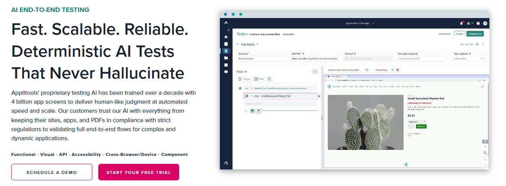Open the Select plans dropdown
Image resolution: width=506 pixels, height=186 pixels.
click(468, 59)
